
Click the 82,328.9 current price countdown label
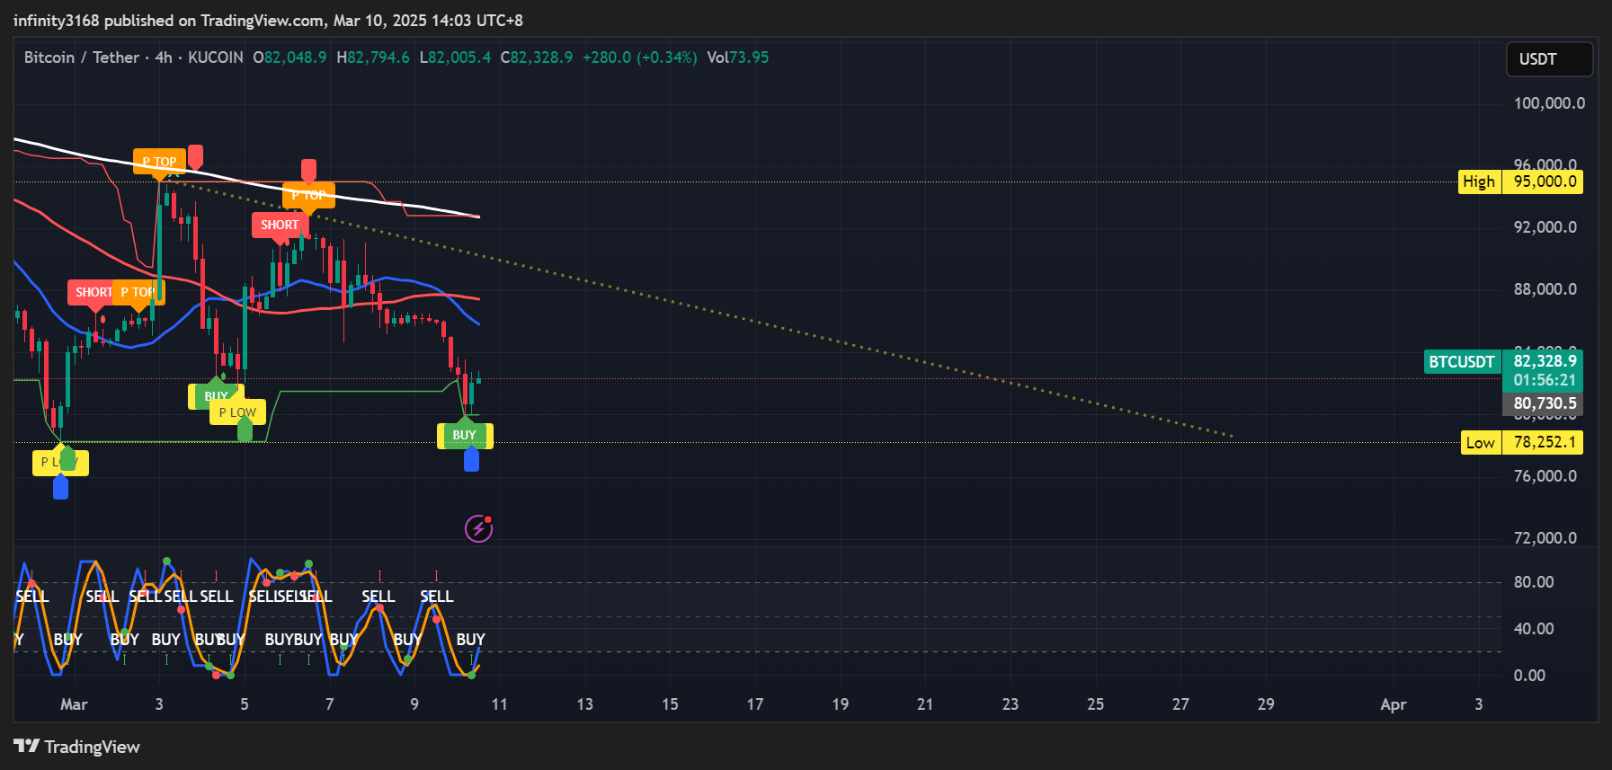[1543, 370]
